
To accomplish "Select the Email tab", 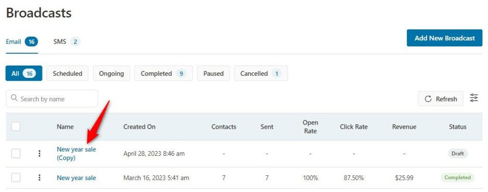I will click(x=22, y=41).
